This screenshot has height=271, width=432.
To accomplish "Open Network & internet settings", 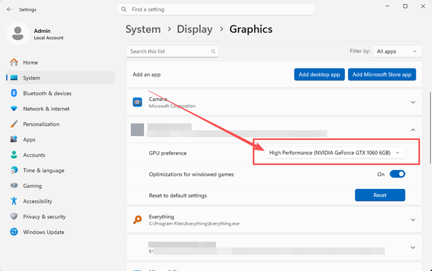I will (60, 109).
